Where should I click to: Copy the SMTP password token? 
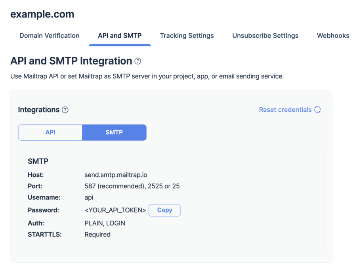pyautogui.click(x=164, y=210)
